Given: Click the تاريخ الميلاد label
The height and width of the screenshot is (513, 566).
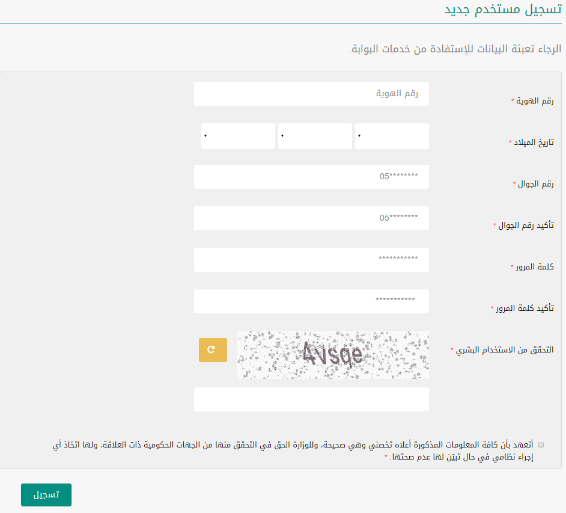Looking at the screenshot, I should point(534,143).
